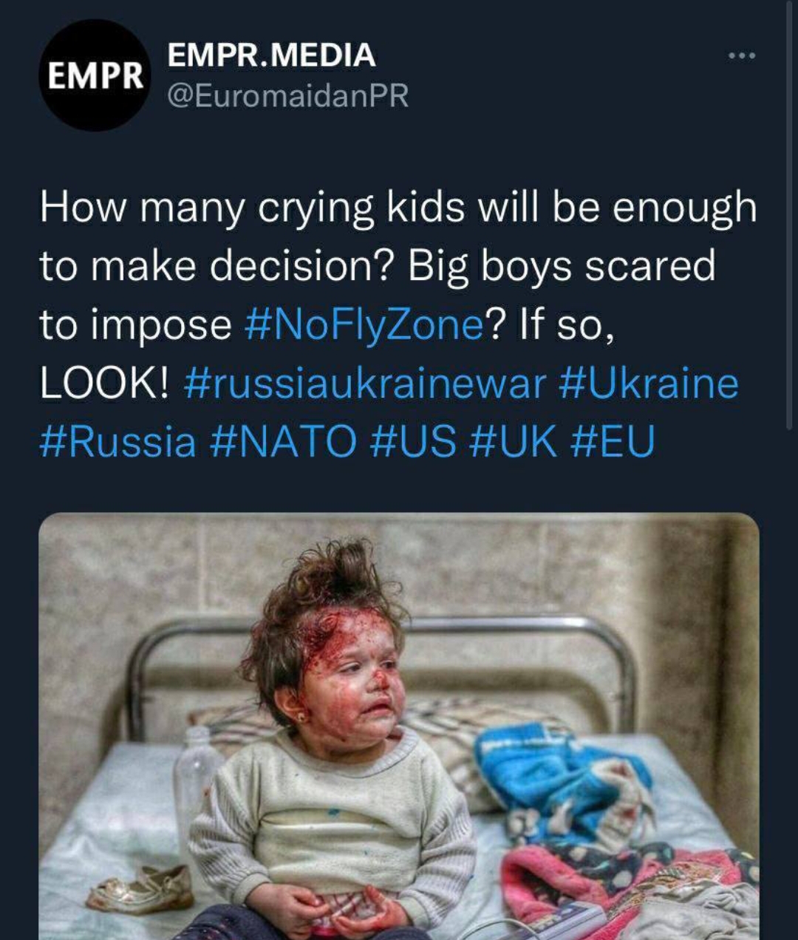
Task: Click the word "LOOK!" in the tweet
Action: click(104, 384)
